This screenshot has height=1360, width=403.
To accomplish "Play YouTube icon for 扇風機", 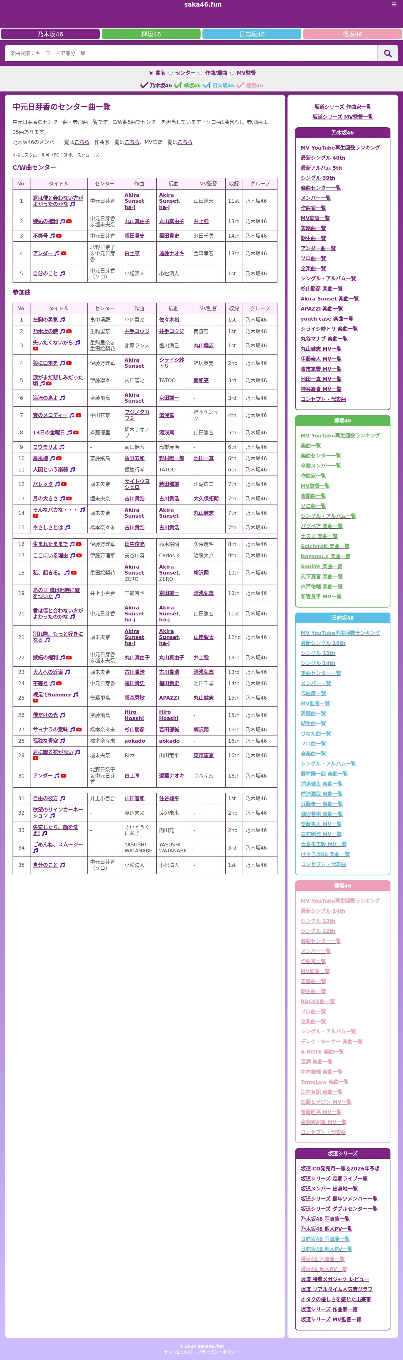I will [59, 458].
